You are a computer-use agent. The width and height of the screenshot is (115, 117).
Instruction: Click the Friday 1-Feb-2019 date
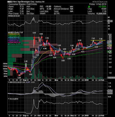tap(98, 4)
